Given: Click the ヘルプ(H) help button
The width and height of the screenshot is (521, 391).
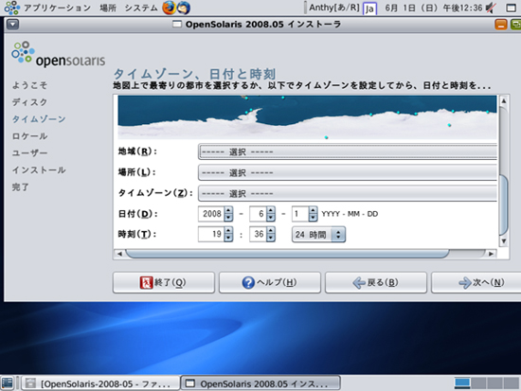Looking at the screenshot, I should click(x=269, y=283).
